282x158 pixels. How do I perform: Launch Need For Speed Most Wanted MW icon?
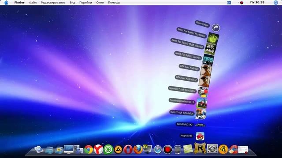click(x=210, y=49)
